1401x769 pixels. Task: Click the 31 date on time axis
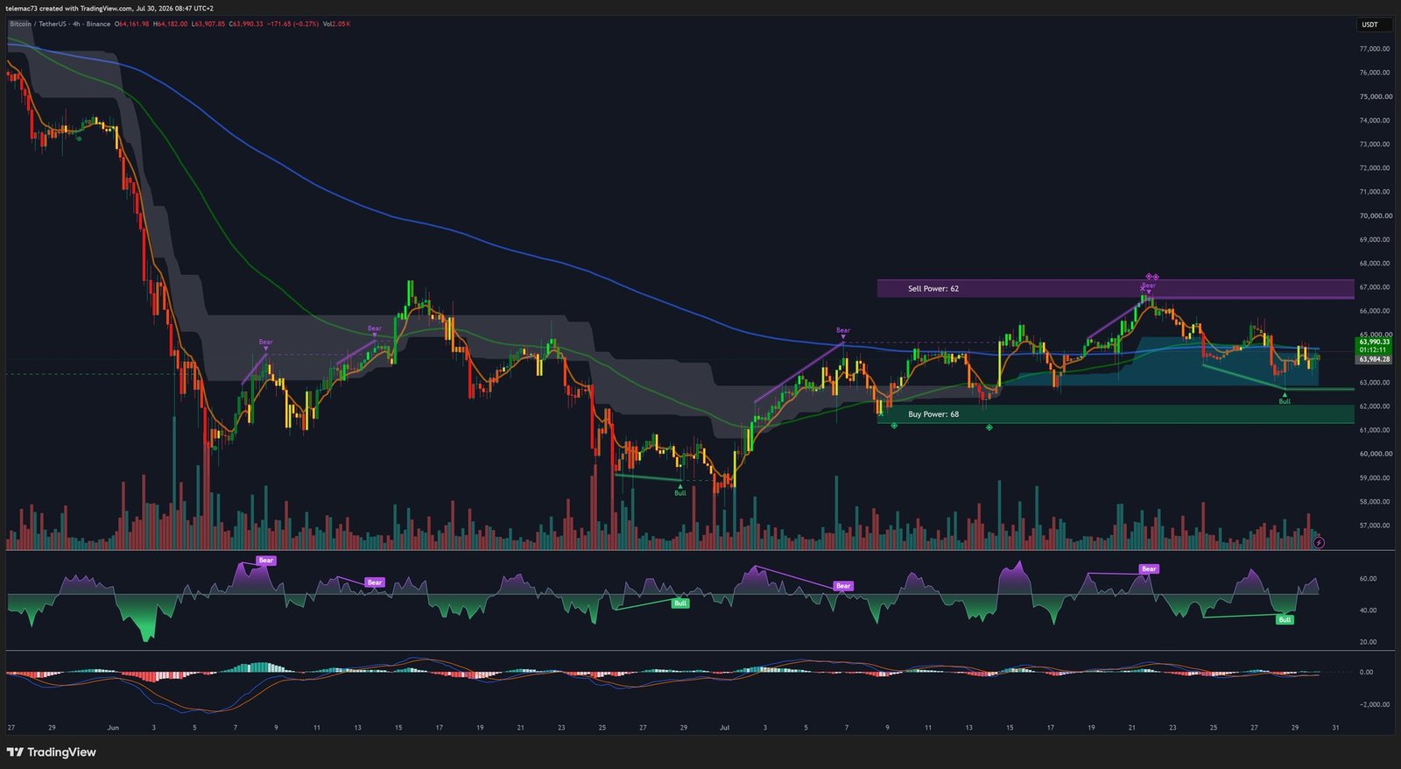[x=1334, y=728]
